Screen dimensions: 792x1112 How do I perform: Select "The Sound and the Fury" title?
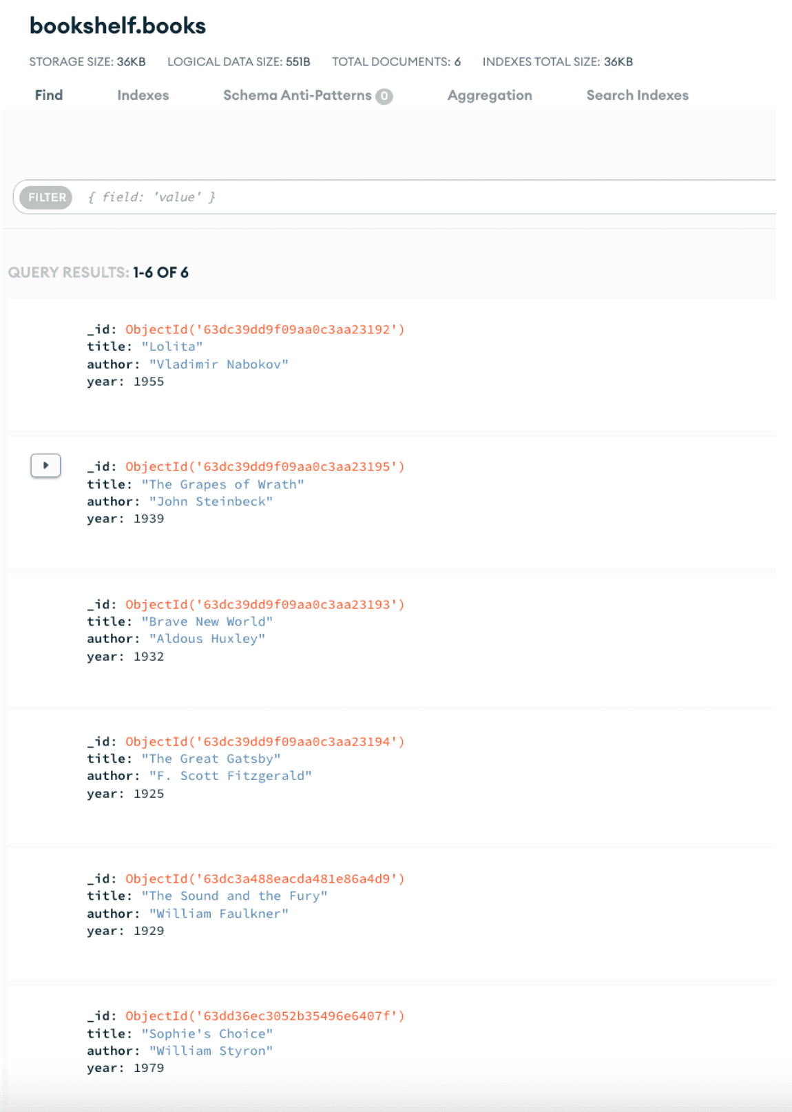click(234, 896)
